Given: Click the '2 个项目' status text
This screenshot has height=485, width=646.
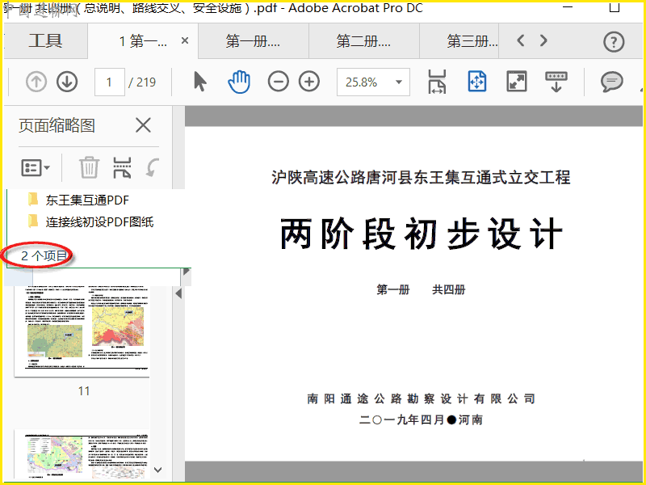Looking at the screenshot, I should pyautogui.click(x=44, y=255).
